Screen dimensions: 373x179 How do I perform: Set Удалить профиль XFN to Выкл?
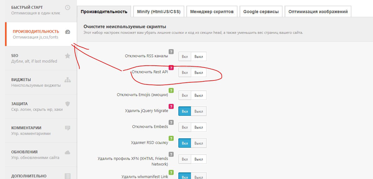(199, 159)
